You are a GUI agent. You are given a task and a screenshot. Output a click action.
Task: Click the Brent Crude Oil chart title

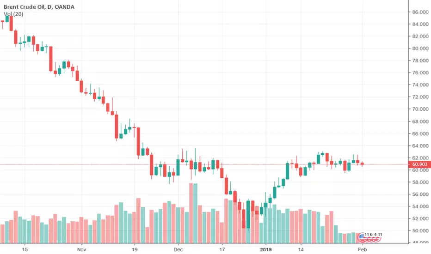(39, 7)
